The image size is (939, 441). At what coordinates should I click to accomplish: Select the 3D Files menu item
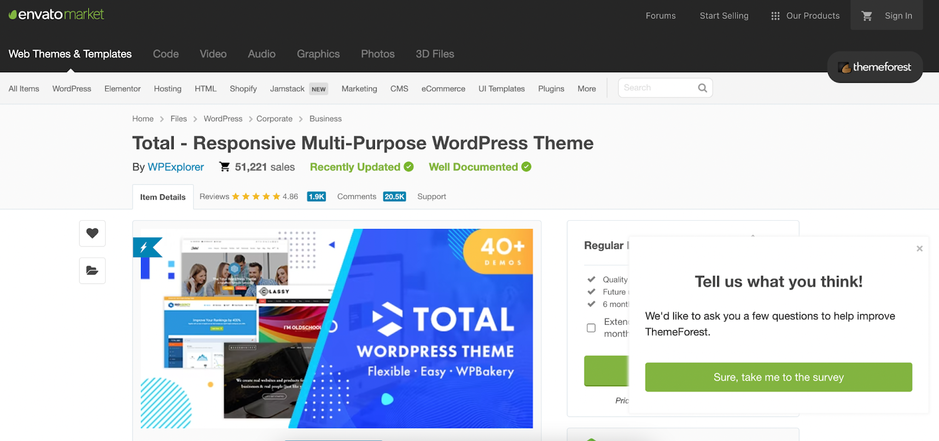tap(435, 54)
